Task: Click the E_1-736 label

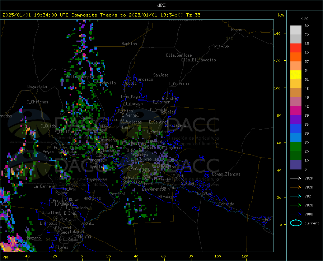Action: pyautogui.click(x=222, y=47)
